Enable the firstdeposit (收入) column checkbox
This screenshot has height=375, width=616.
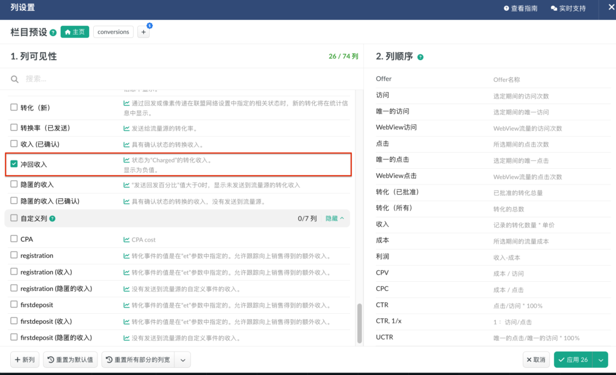pos(14,322)
